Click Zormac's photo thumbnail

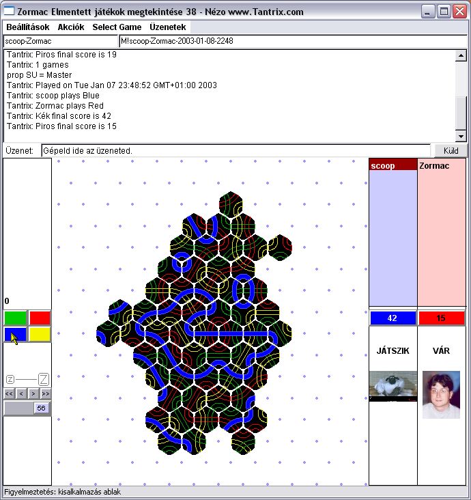pyautogui.click(x=441, y=394)
